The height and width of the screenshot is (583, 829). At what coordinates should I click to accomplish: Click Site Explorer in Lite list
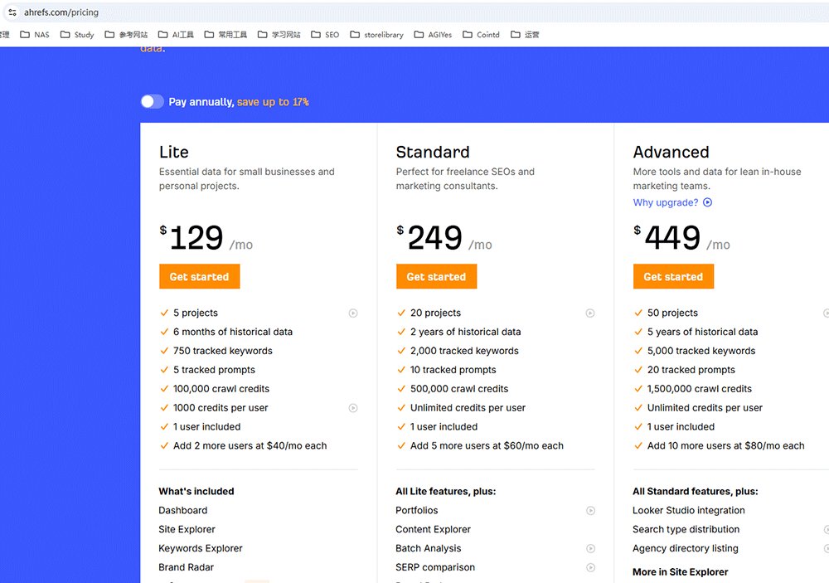pyautogui.click(x=187, y=530)
